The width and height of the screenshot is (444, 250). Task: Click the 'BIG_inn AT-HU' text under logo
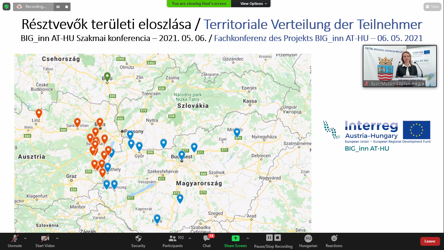367,149
